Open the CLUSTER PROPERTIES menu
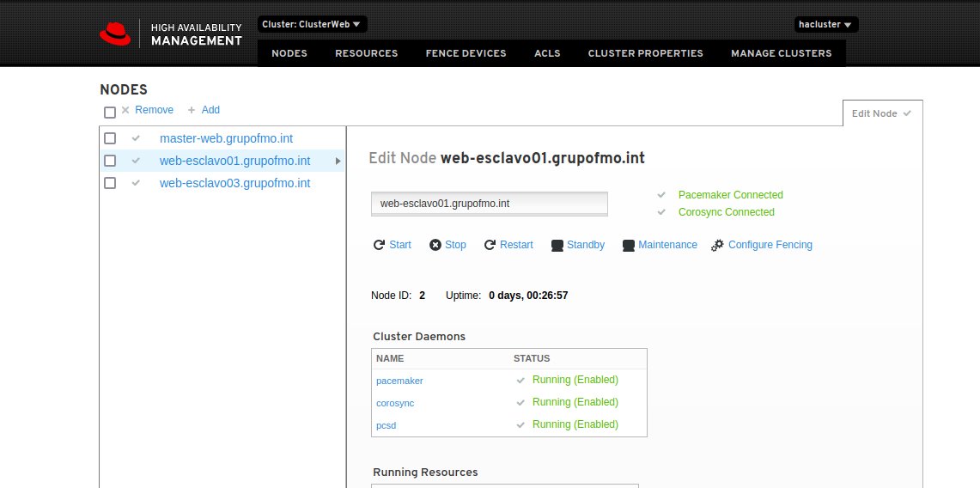The height and width of the screenshot is (488, 980). pos(646,53)
